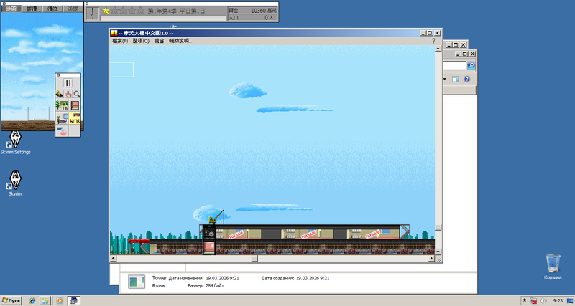Choose the highlighted yellow restaurant tool
The width and height of the screenshot is (575, 306).
(75, 118)
